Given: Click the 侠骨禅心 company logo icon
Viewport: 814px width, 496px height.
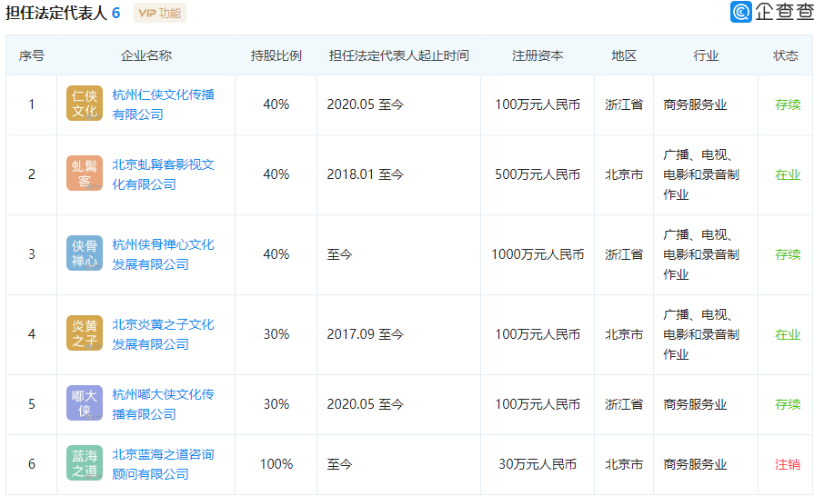Looking at the screenshot, I should tap(84, 253).
